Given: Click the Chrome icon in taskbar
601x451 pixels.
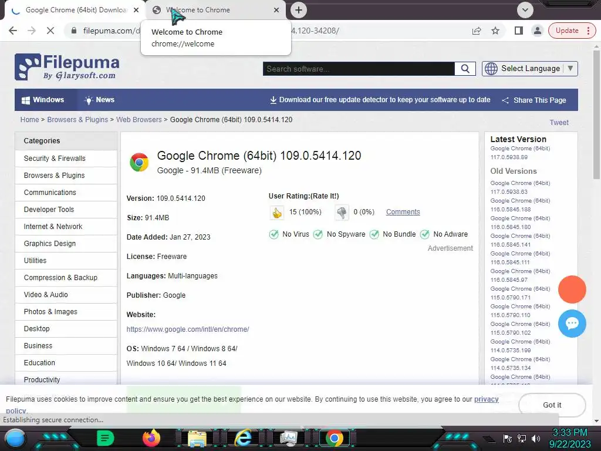Looking at the screenshot, I should (x=335, y=438).
